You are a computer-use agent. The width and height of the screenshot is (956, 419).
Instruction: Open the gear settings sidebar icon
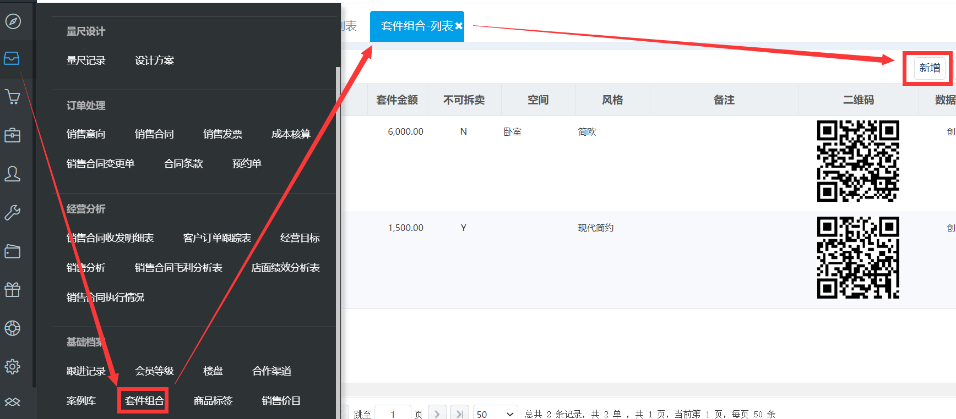click(x=13, y=367)
